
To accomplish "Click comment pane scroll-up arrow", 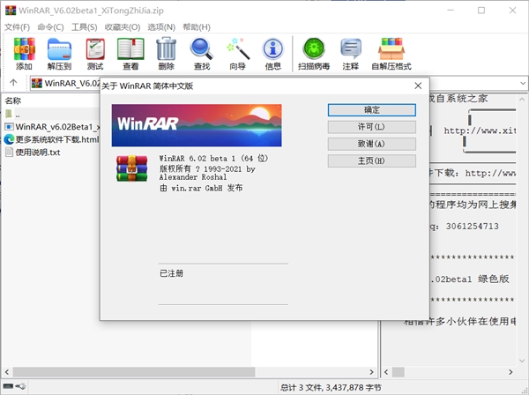I will point(522,100).
